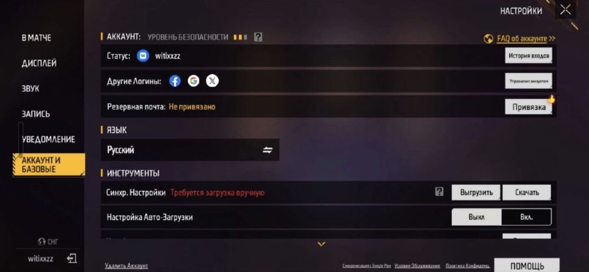Click Удалить Аккаунт link

pyautogui.click(x=126, y=266)
